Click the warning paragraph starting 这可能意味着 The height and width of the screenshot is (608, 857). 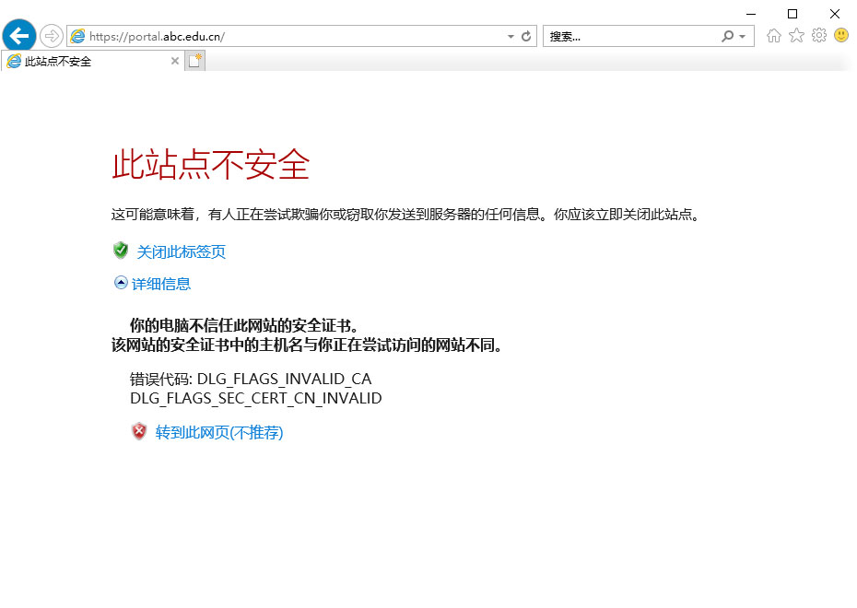(405, 214)
